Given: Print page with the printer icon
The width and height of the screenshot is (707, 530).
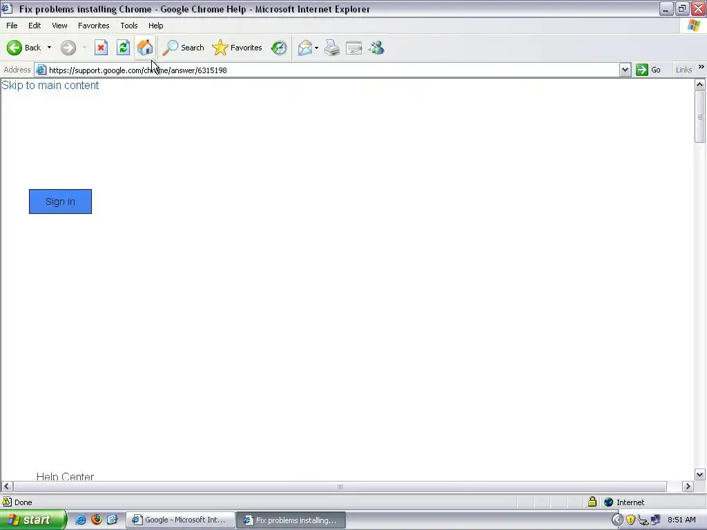Looking at the screenshot, I should coord(332,48).
